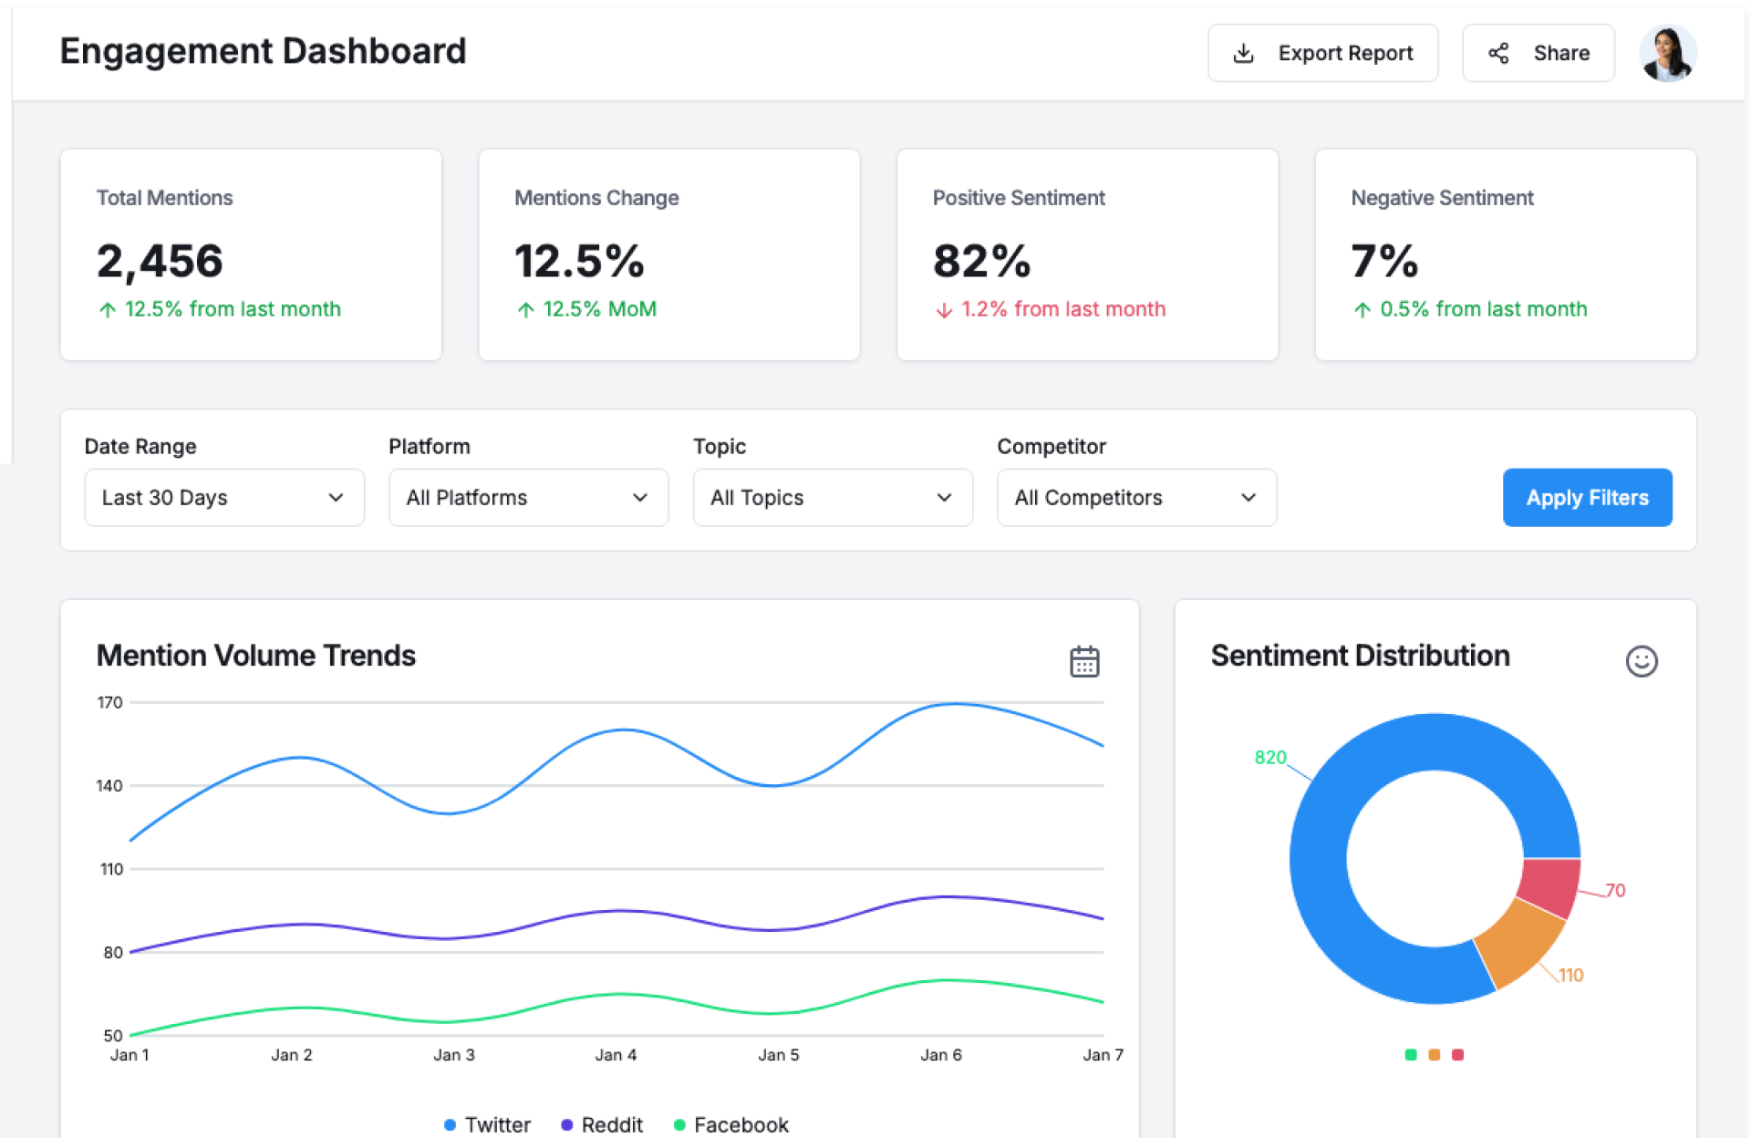
Task: Click the red down arrow under Positive Sentiment
Action: click(x=944, y=311)
